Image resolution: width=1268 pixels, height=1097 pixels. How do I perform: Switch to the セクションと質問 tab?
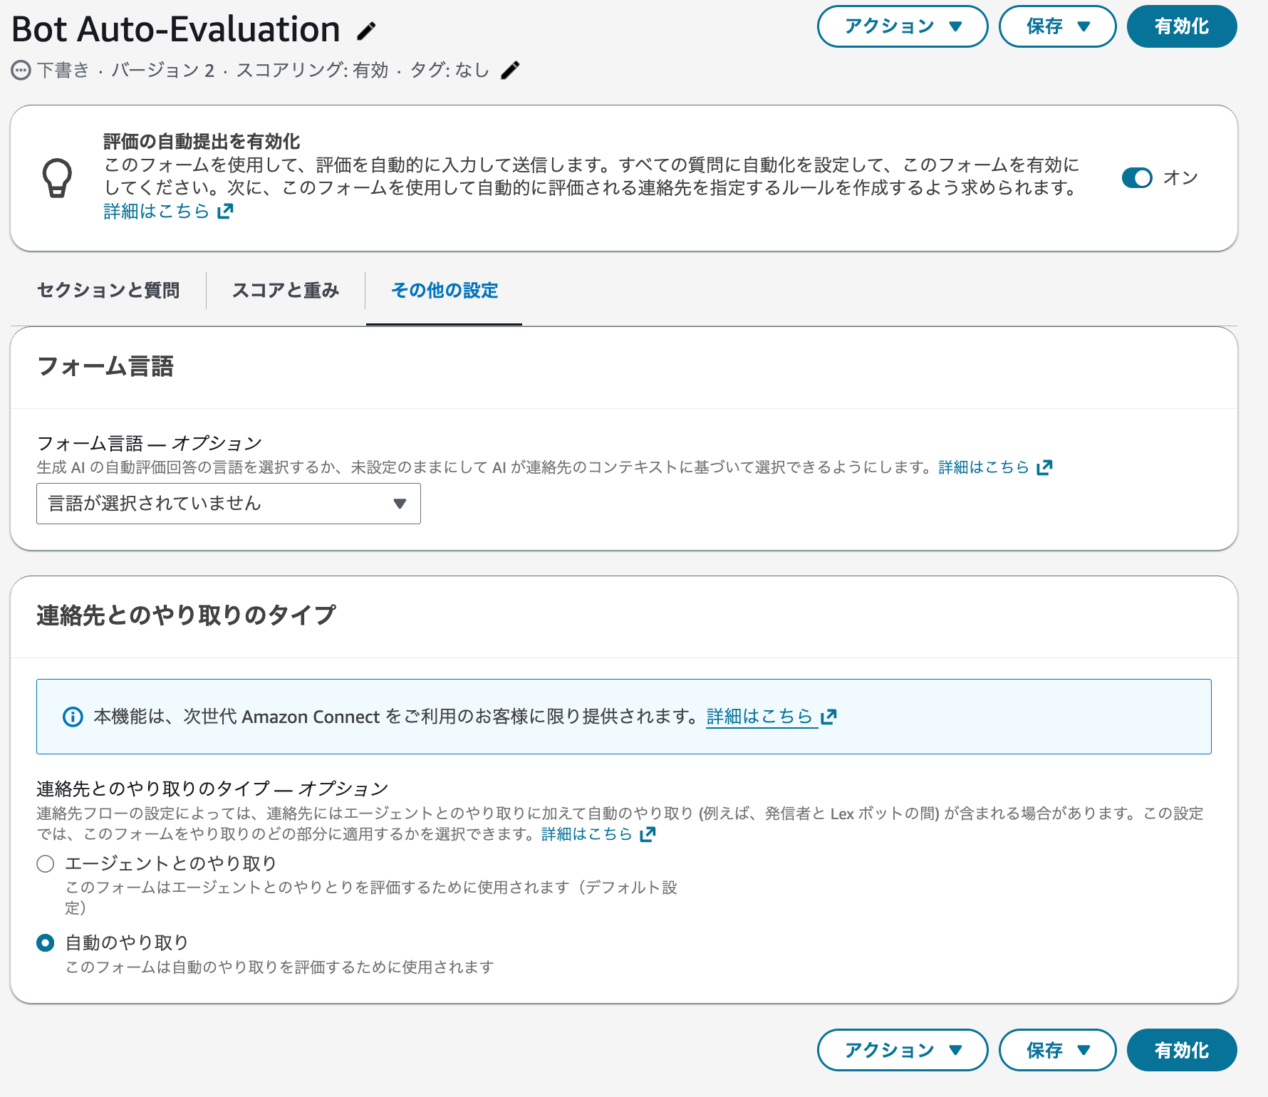click(108, 291)
